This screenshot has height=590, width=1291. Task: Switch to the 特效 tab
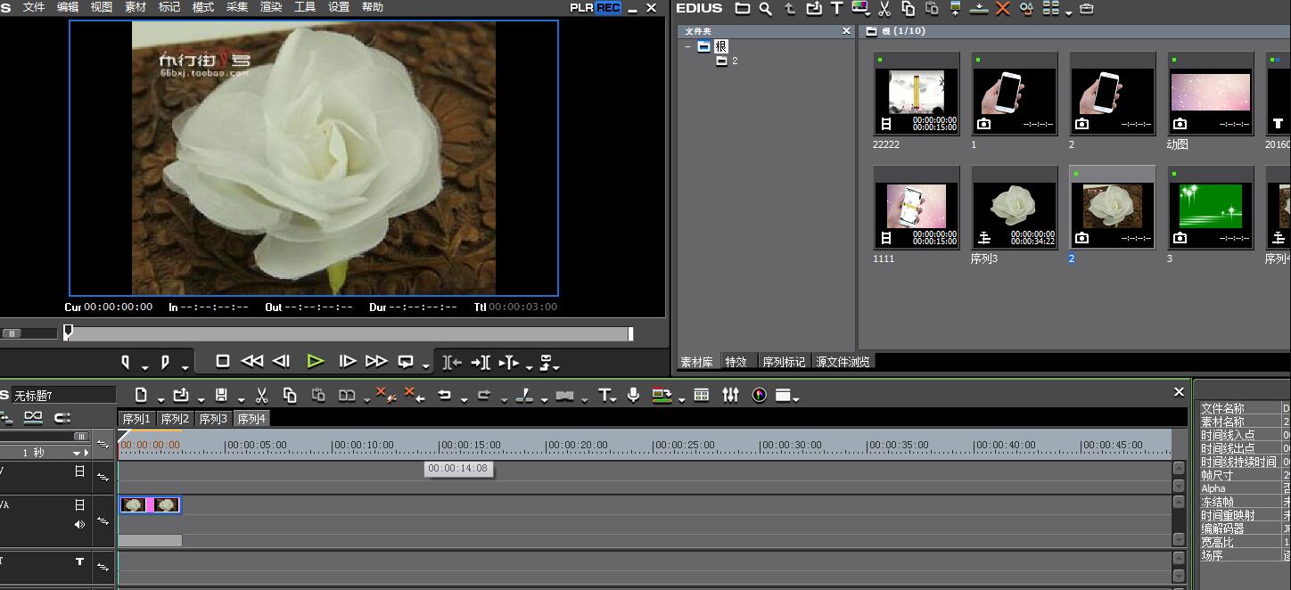coord(736,362)
